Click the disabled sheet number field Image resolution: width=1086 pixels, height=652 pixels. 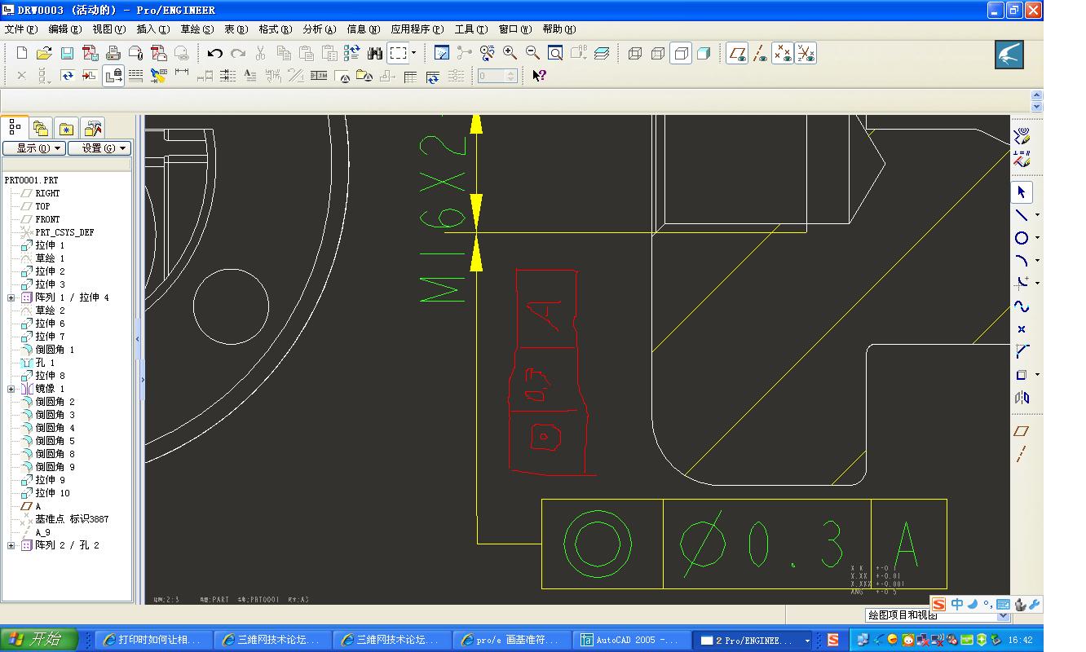tap(497, 76)
